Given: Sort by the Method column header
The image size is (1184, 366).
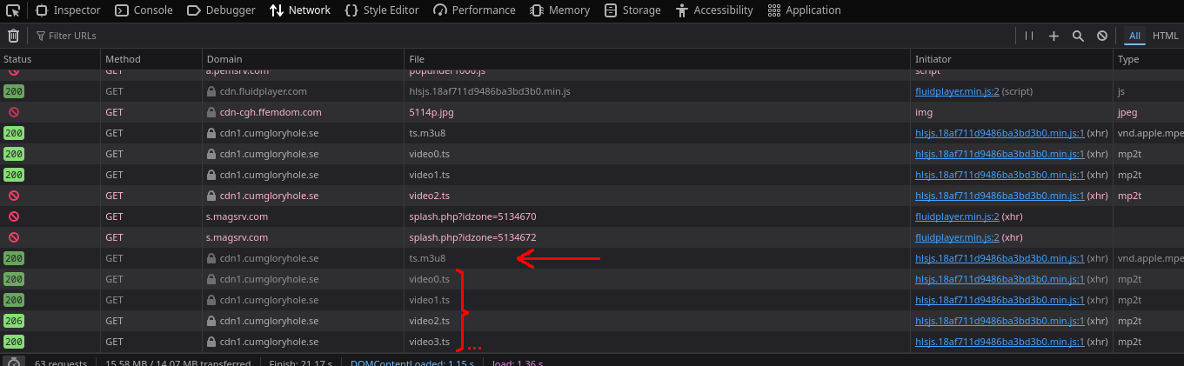Looking at the screenshot, I should coord(151,59).
